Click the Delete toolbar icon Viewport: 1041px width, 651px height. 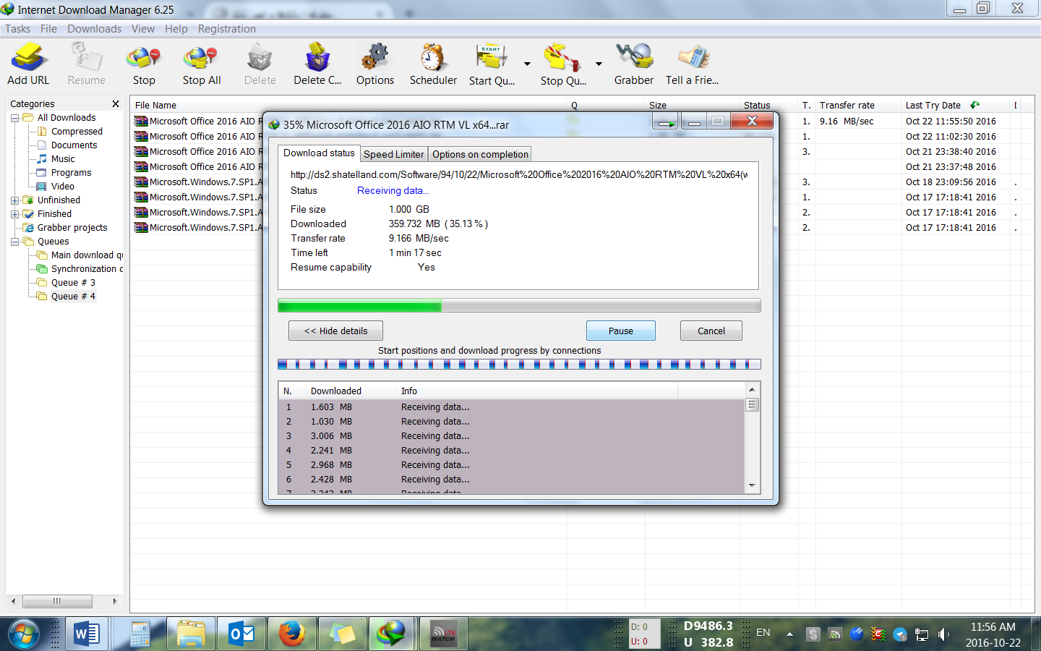point(260,64)
